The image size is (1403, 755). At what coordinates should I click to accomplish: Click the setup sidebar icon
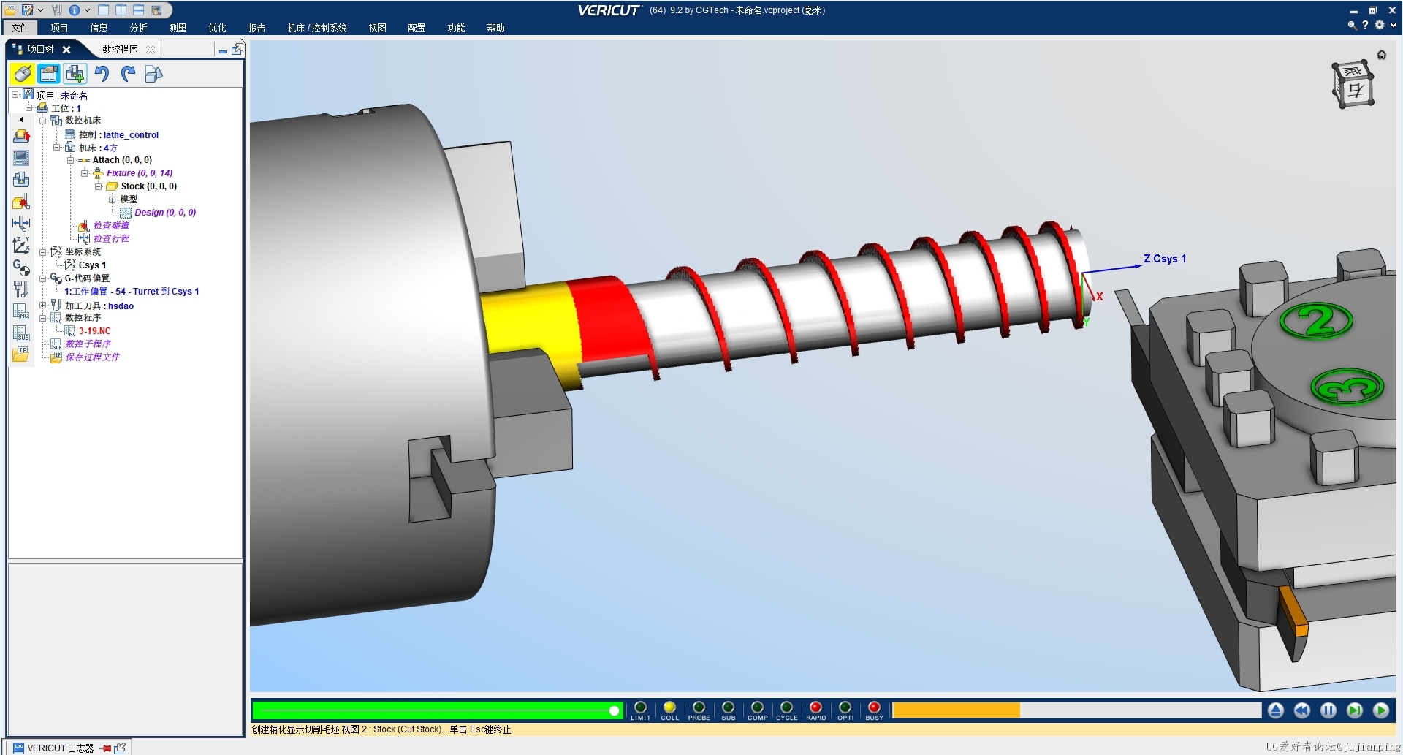pyautogui.click(x=22, y=136)
